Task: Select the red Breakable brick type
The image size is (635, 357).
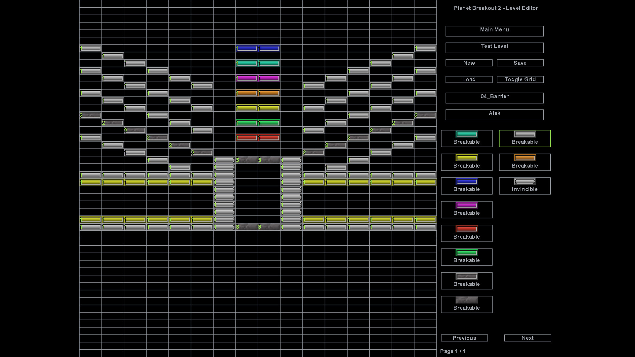Action: 466,233
